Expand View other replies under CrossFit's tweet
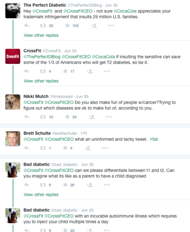 pos(41,81)
